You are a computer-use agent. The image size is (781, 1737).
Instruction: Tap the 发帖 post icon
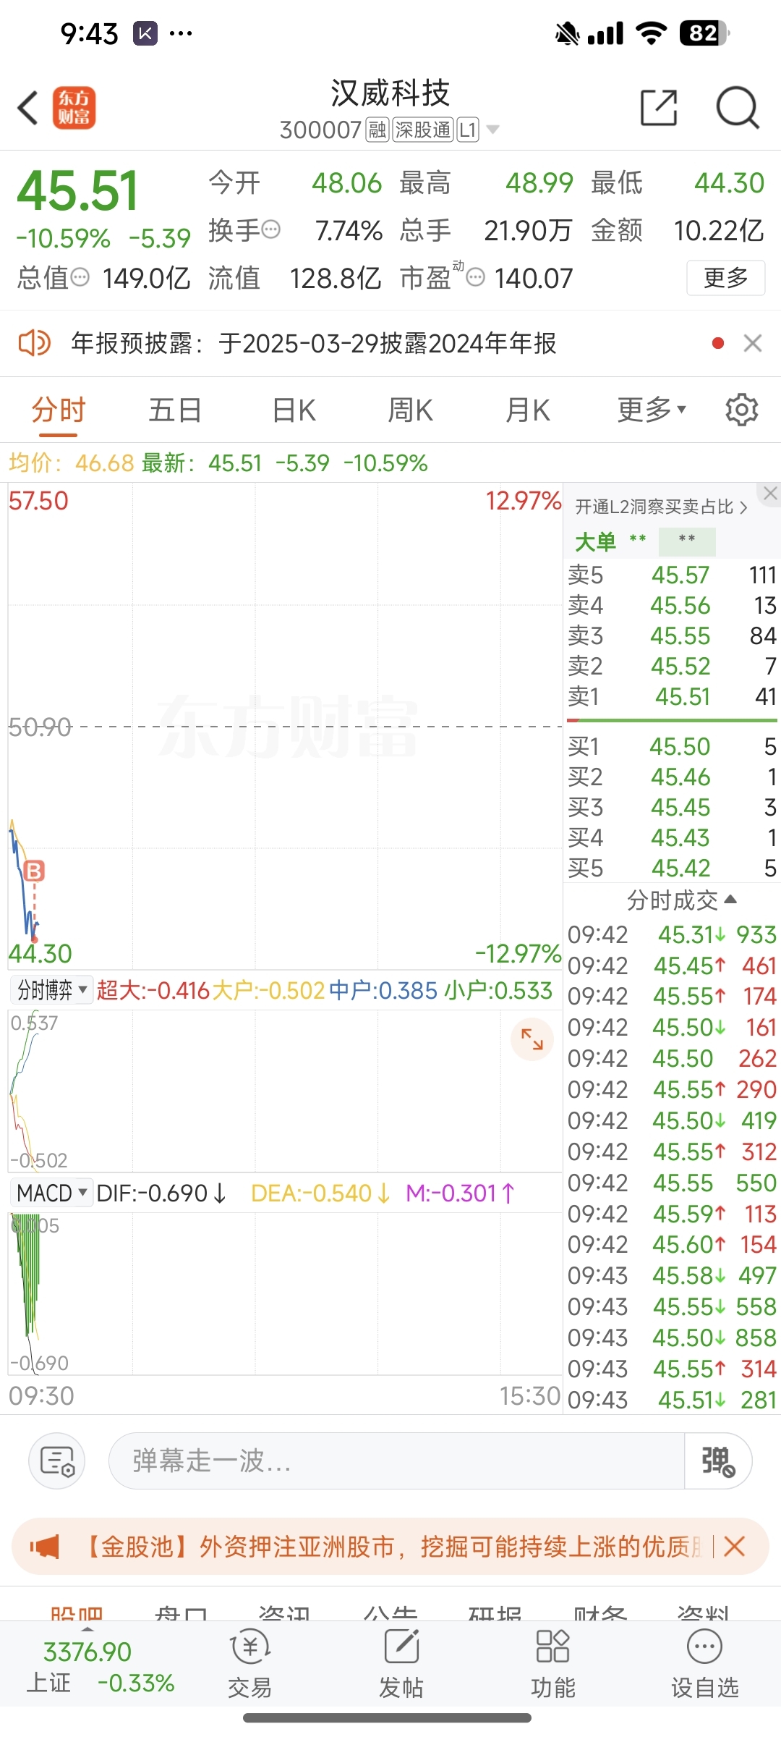point(401,1663)
